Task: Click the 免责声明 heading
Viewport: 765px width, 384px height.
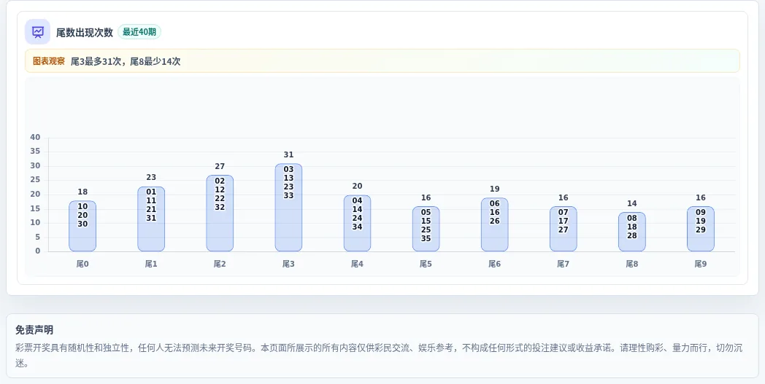Action: point(34,330)
